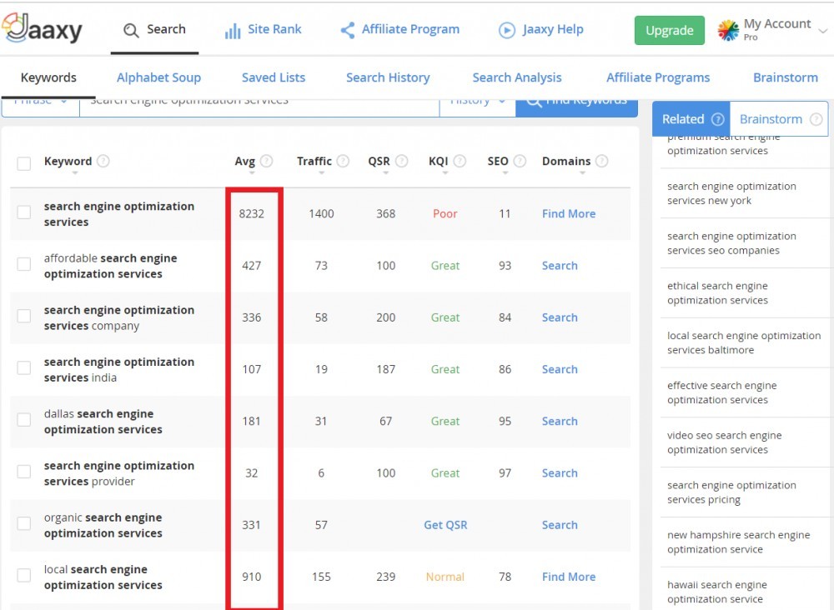
Task: Open Affiliate Programs tab
Action: 658,77
